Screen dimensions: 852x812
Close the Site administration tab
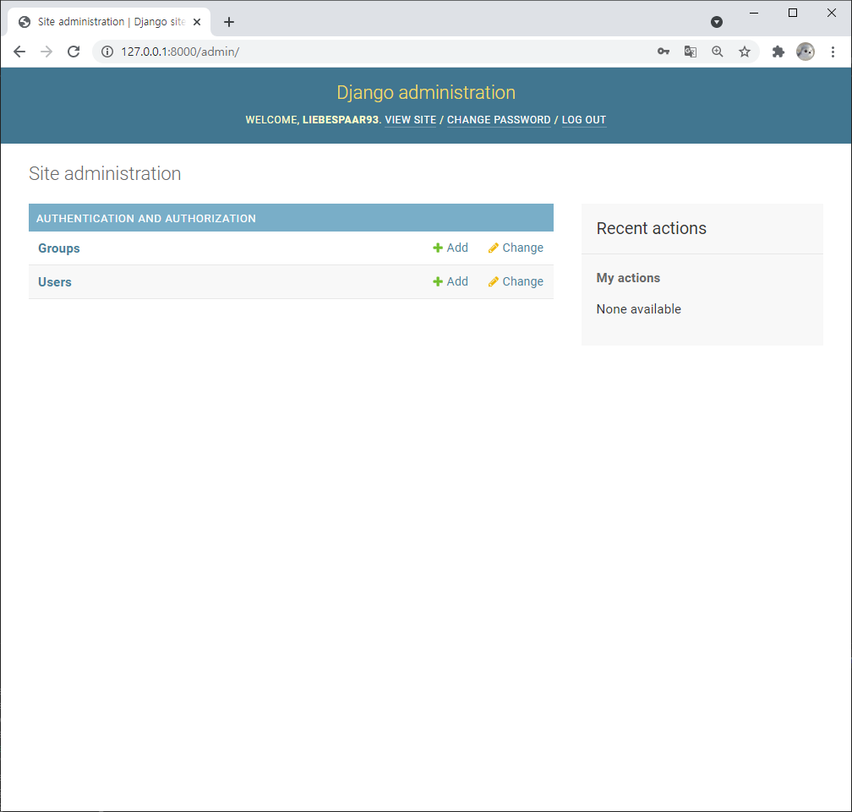(197, 22)
